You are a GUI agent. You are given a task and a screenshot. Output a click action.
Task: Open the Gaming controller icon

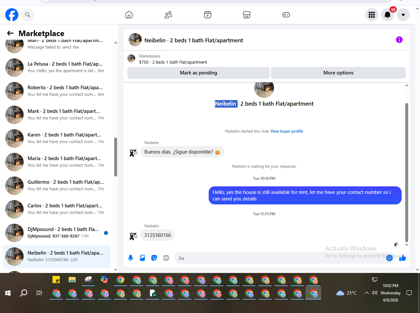[x=286, y=15]
